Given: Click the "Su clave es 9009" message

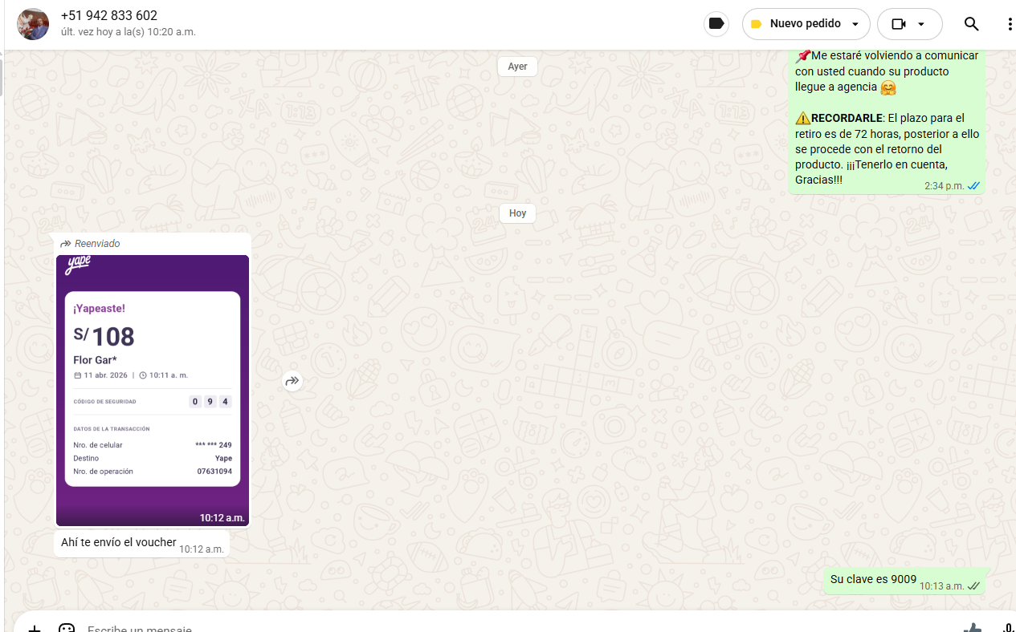Looking at the screenshot, I should [x=873, y=579].
